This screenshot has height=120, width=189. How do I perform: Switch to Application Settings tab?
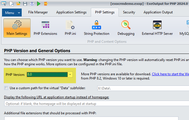point(71,12)
